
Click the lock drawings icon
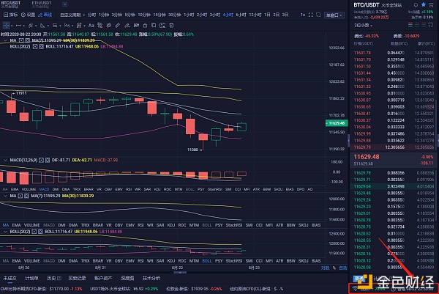[145, 26]
